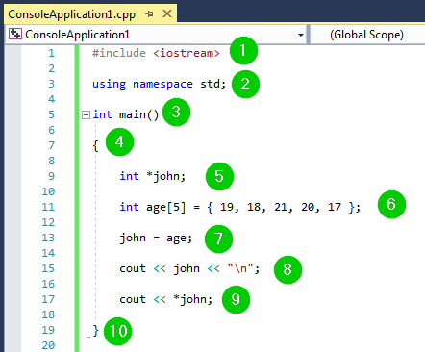Click green annotation marker 1
This screenshot has width=425, height=352.
(243, 51)
